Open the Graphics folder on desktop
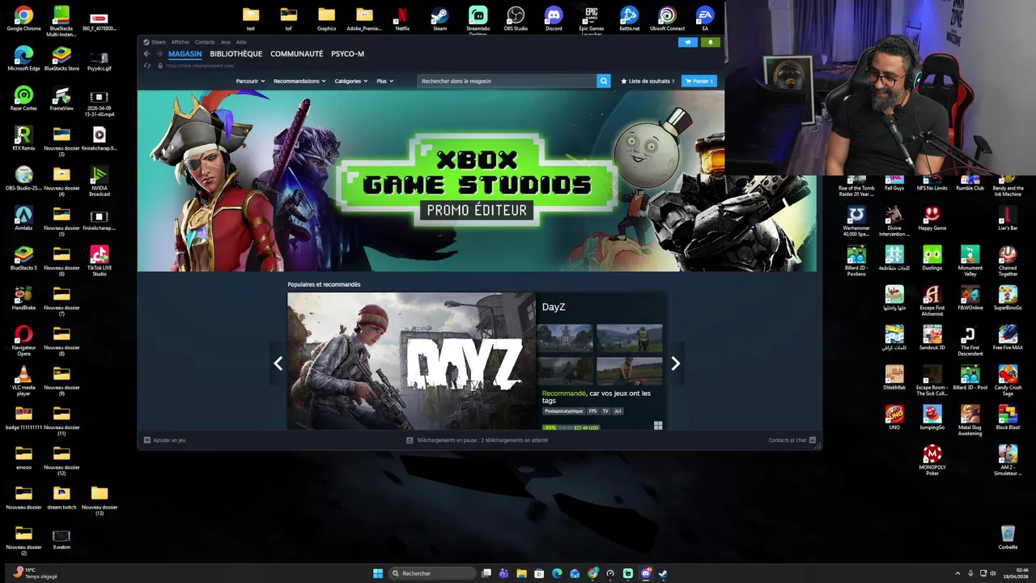Image resolution: width=1036 pixels, height=583 pixels. click(x=326, y=19)
